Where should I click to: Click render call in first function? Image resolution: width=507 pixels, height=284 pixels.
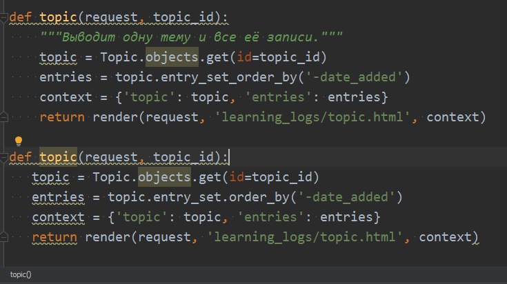click(x=115, y=117)
